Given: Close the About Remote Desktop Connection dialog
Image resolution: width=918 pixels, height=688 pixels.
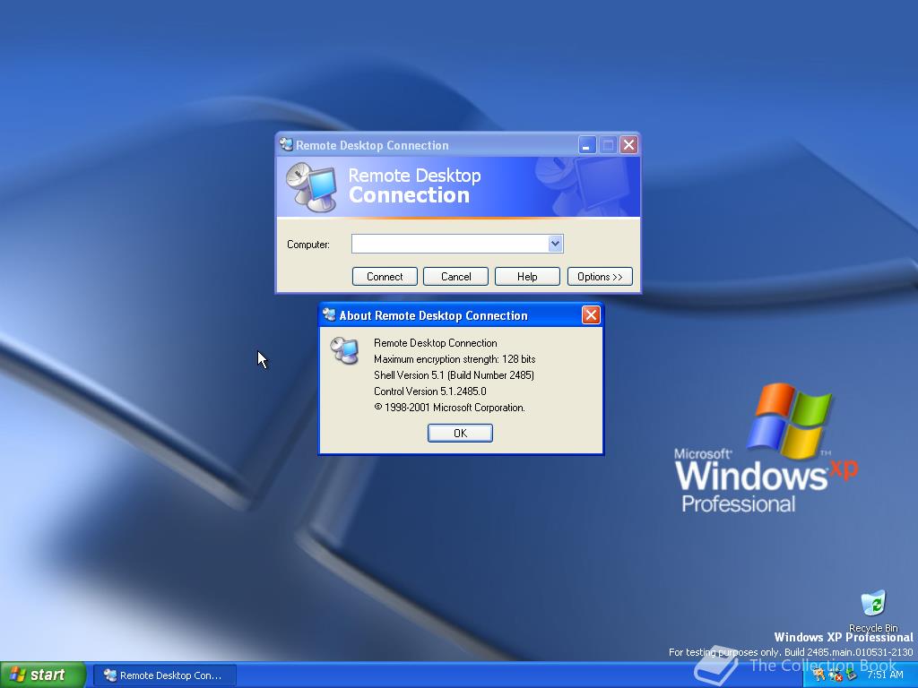Looking at the screenshot, I should 591,315.
